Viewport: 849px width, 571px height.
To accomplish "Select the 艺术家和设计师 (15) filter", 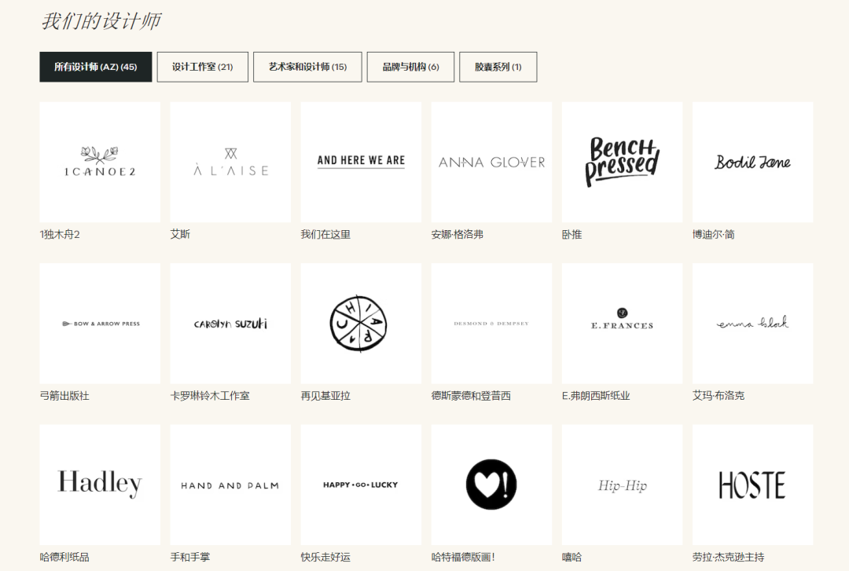I will [x=307, y=67].
